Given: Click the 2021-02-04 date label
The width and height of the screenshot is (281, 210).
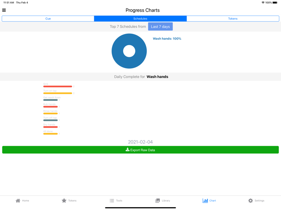Looking at the screenshot, I should [x=140, y=142].
